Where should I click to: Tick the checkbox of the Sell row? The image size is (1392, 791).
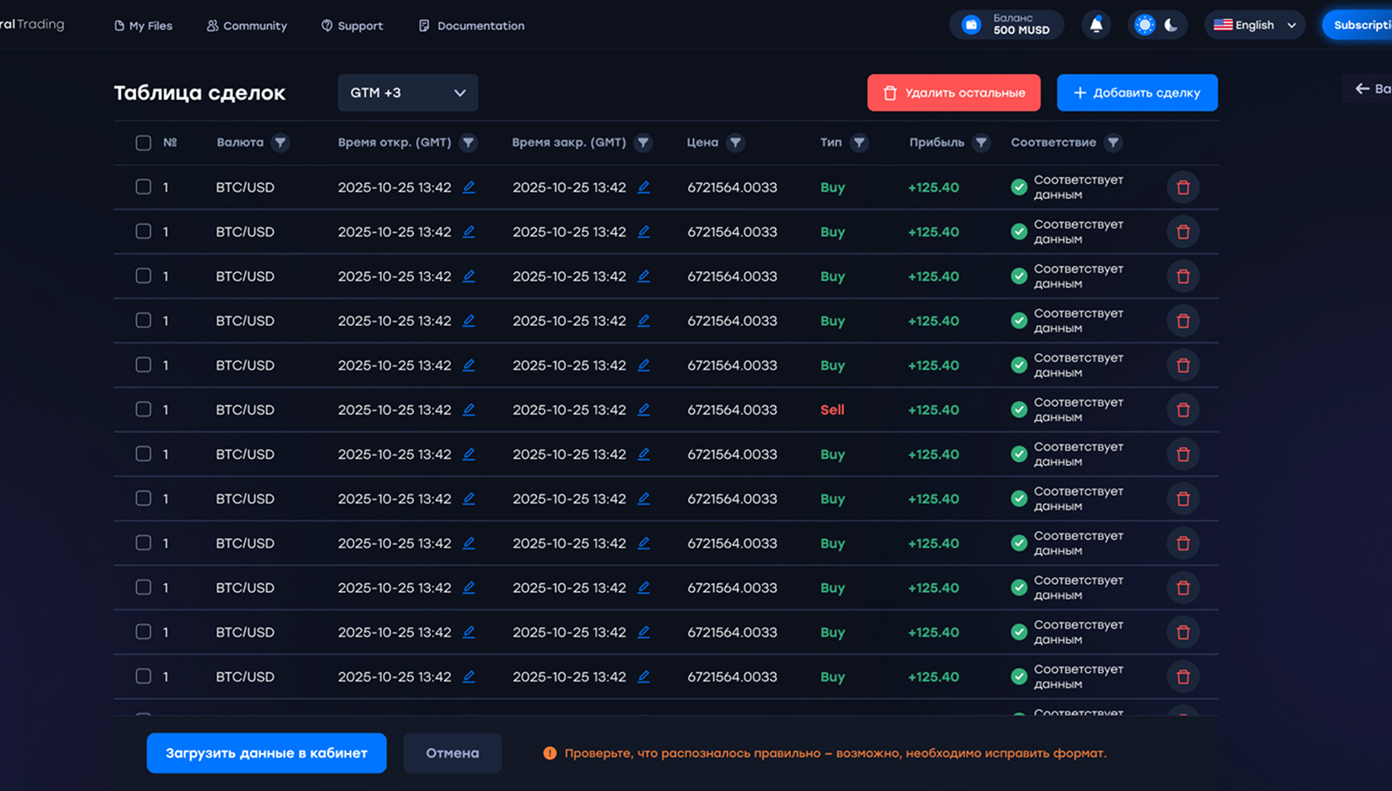[x=144, y=409]
